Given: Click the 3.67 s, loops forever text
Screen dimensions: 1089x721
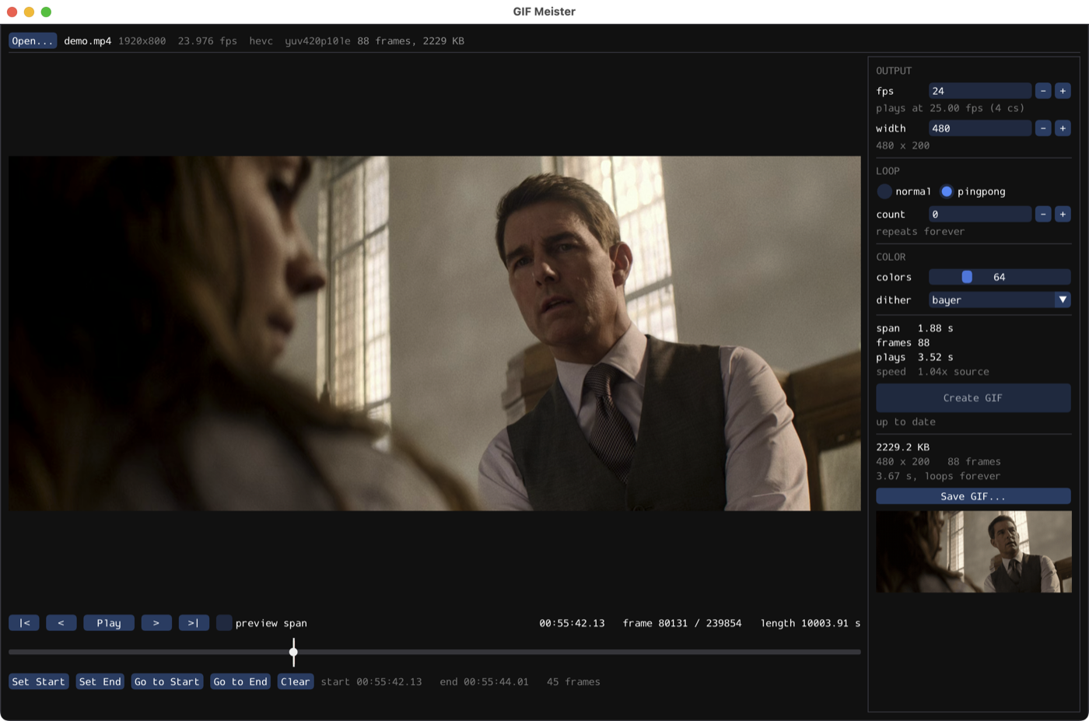Looking at the screenshot, I should pyautogui.click(x=939, y=476).
